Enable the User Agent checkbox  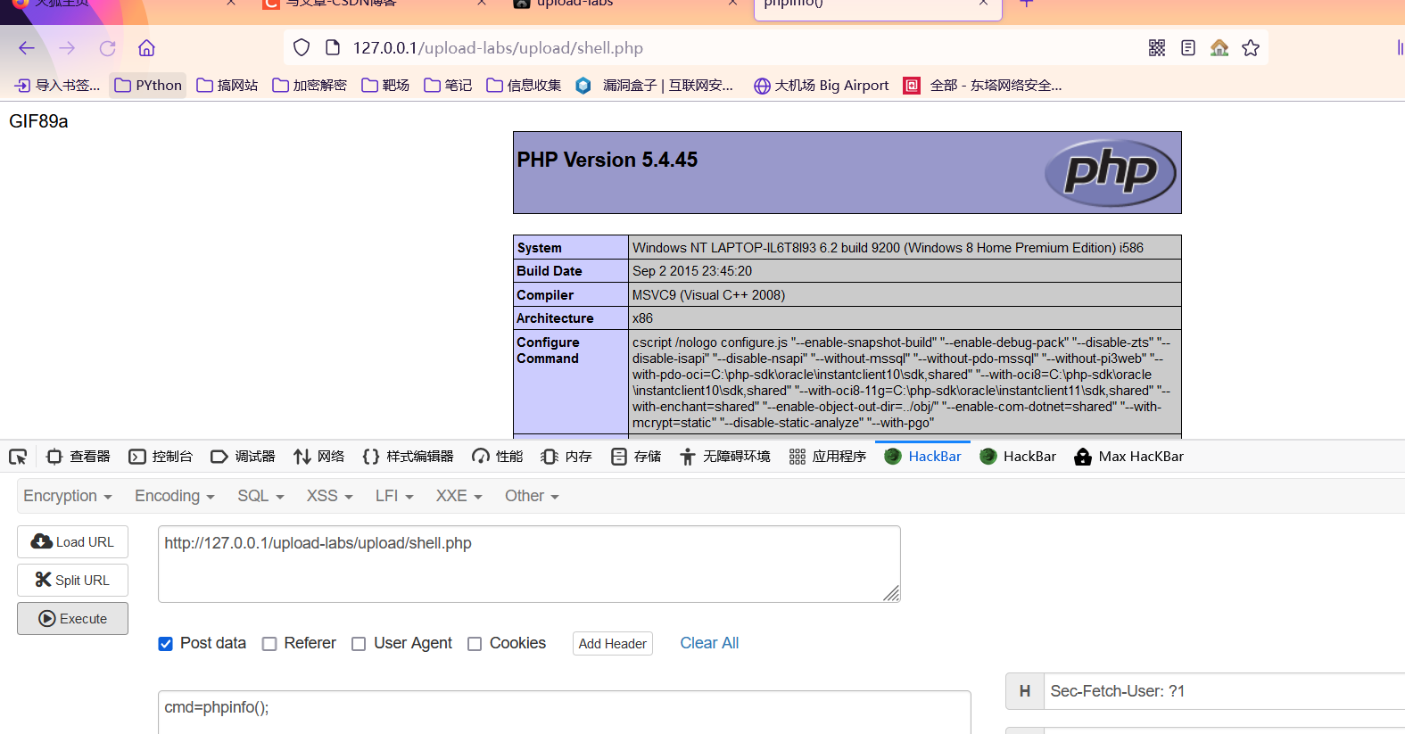359,644
